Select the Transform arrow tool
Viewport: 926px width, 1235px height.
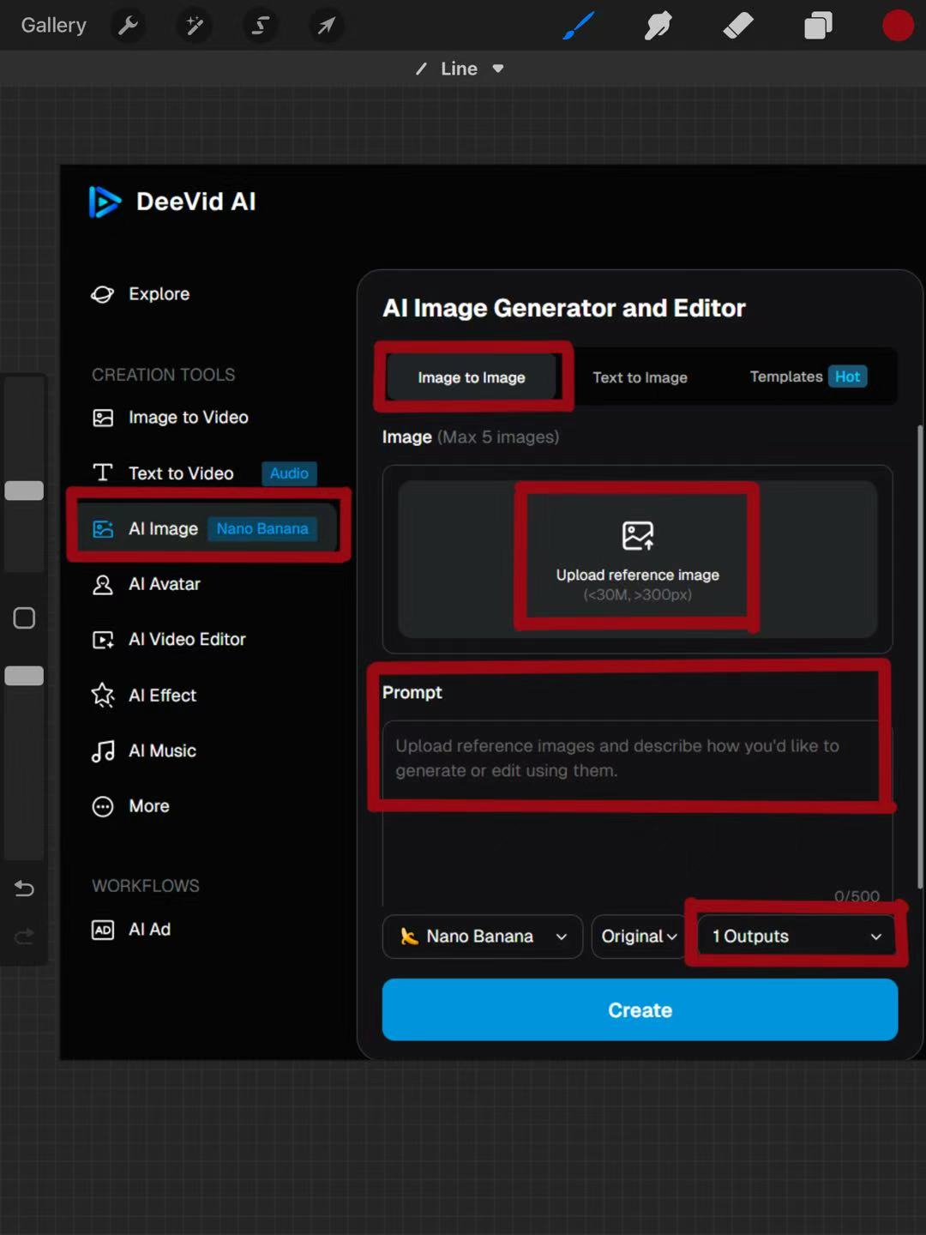click(327, 26)
